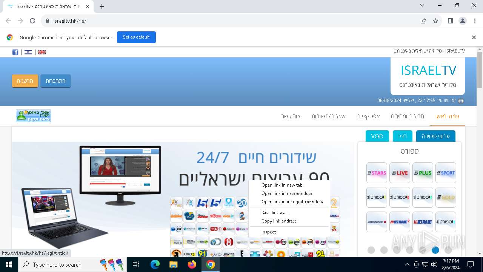Open שאלות/תשובות FAQ page
This screenshot has height=272, width=483.
point(329,116)
